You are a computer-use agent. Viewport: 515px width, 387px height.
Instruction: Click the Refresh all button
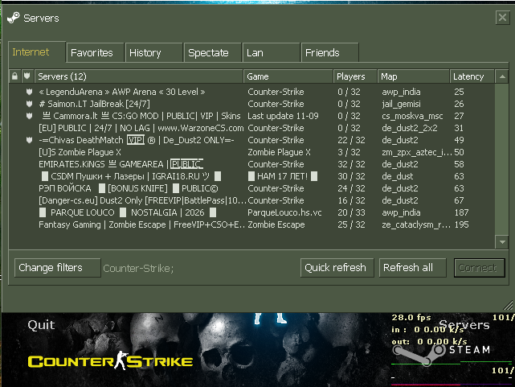click(x=407, y=268)
